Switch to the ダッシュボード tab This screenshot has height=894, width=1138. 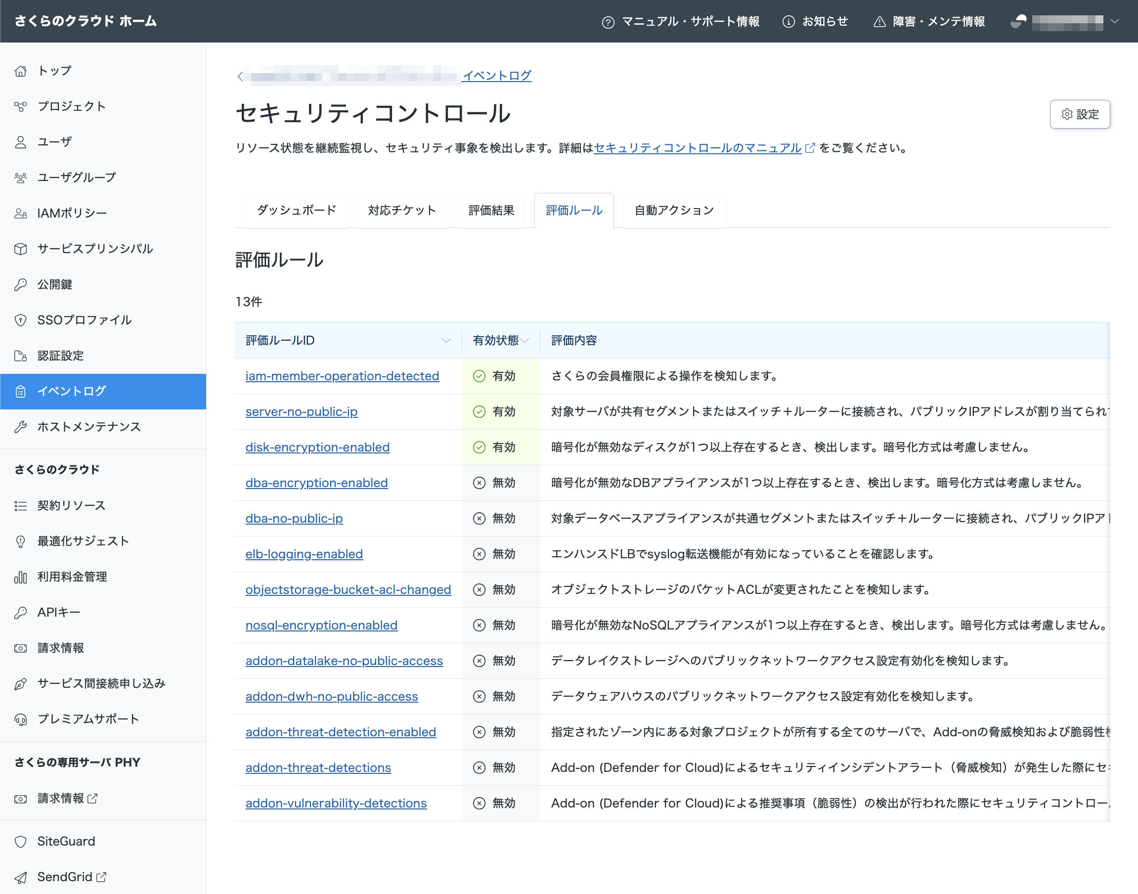(x=297, y=210)
